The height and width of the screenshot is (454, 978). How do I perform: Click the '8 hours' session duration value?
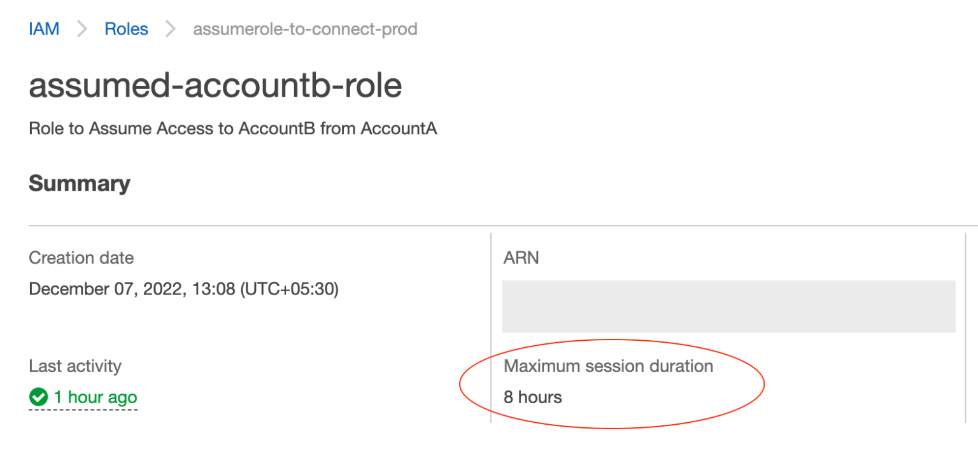[x=532, y=397]
